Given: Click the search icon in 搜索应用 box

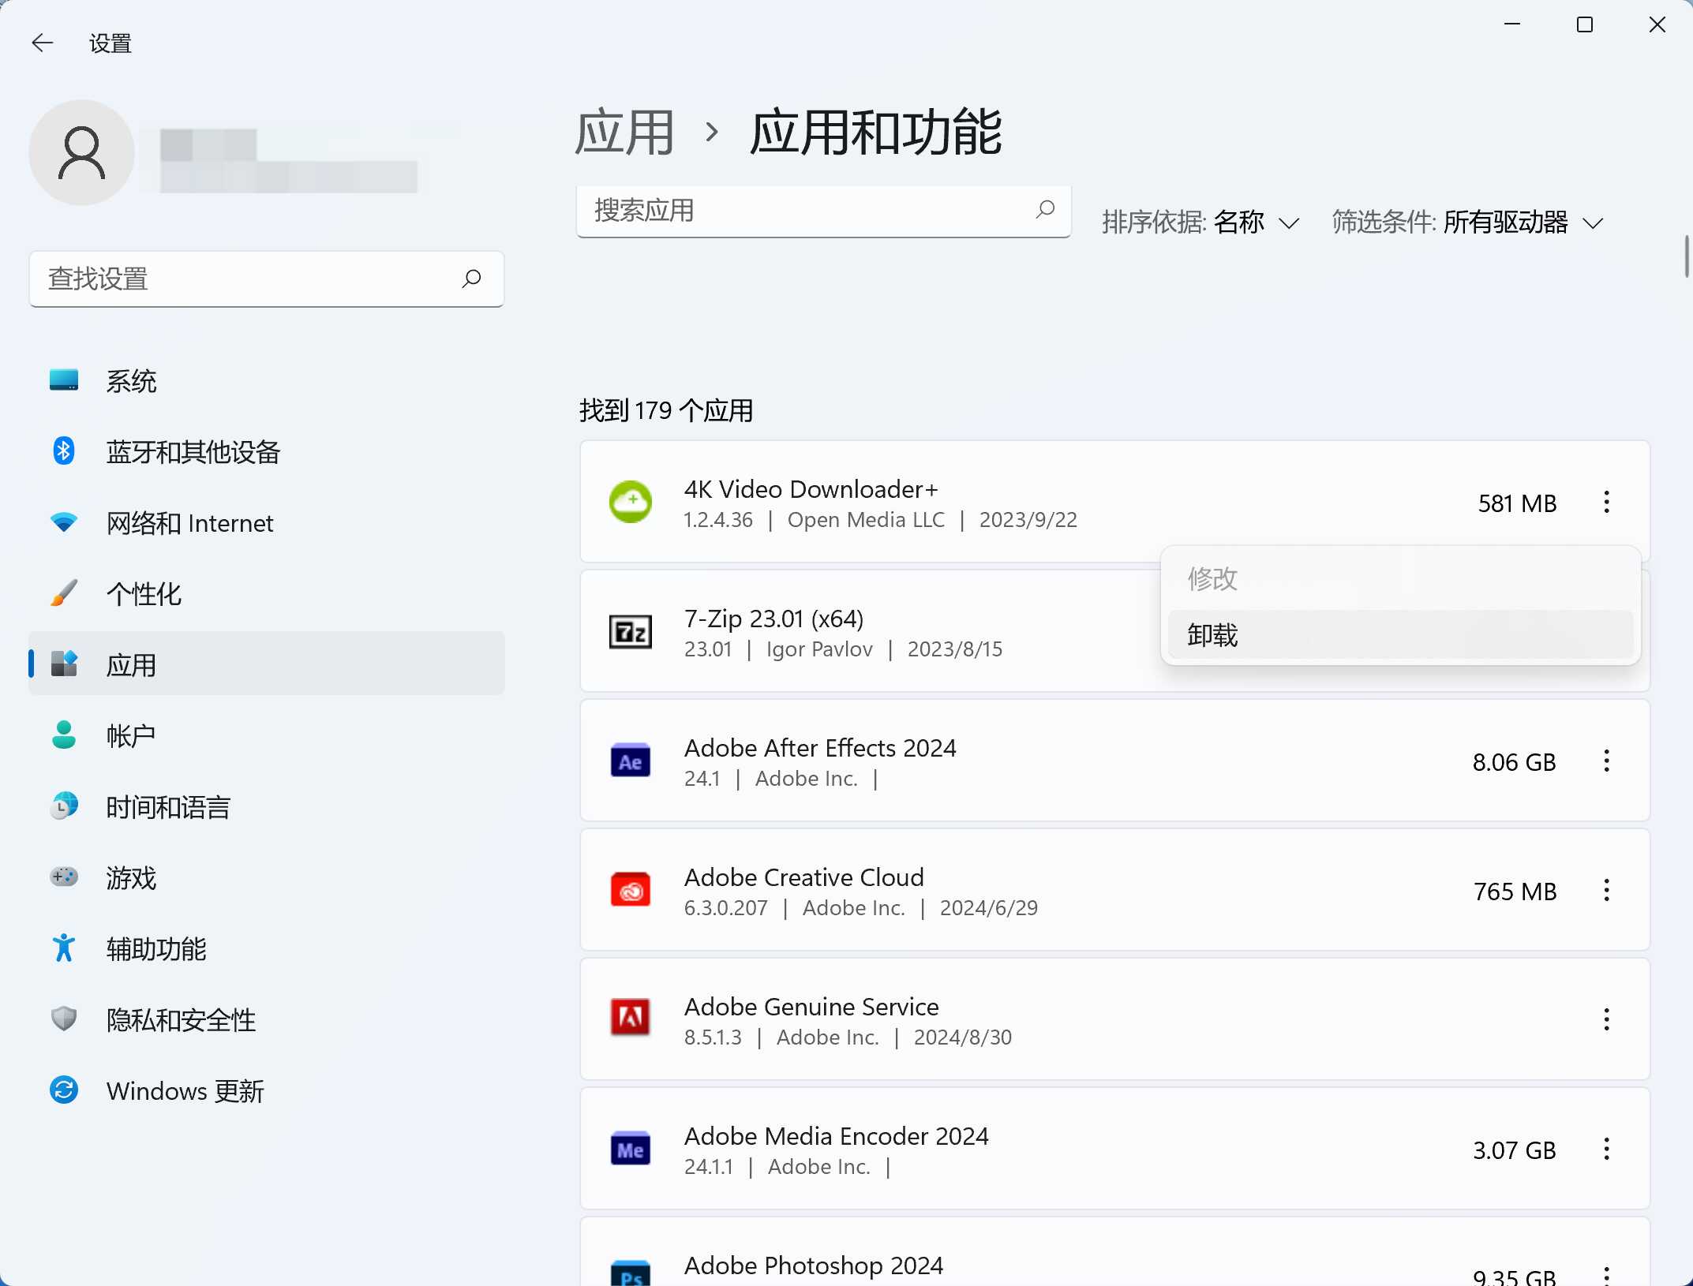Looking at the screenshot, I should [1045, 210].
